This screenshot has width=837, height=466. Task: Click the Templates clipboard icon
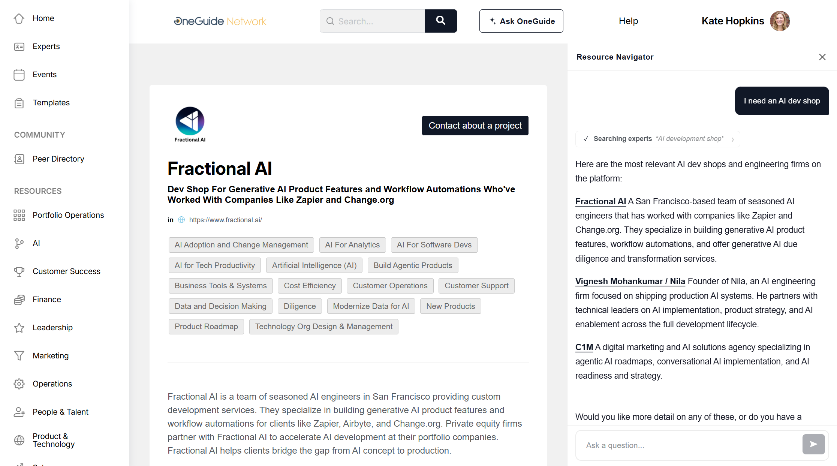click(x=19, y=103)
